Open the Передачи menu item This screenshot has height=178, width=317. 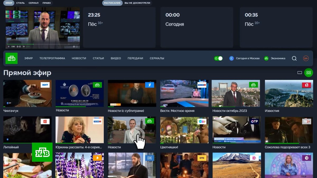coord(135,58)
